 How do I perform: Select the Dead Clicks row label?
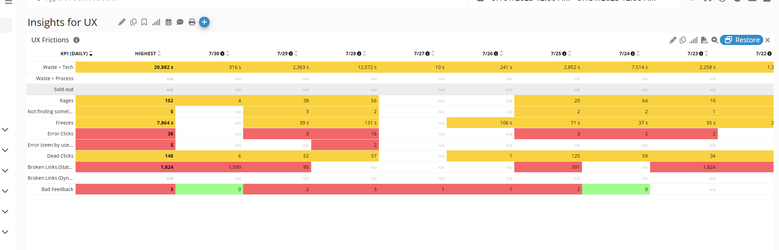pyautogui.click(x=60, y=156)
